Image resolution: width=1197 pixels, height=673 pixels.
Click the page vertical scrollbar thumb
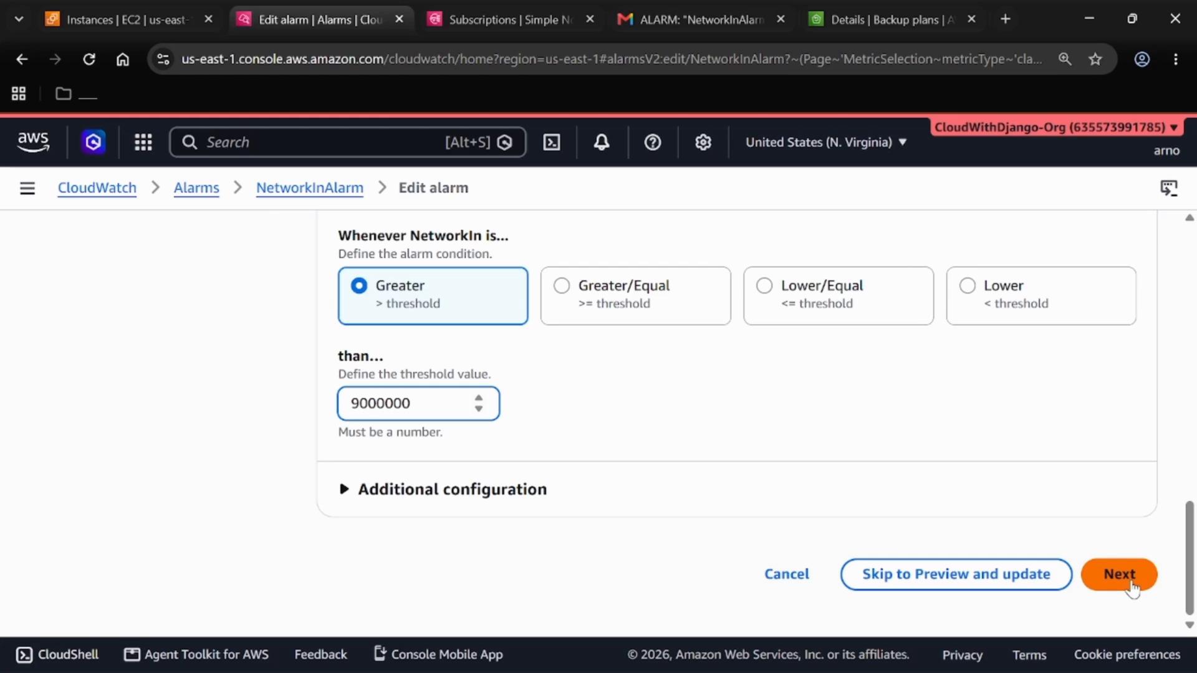(1190, 557)
